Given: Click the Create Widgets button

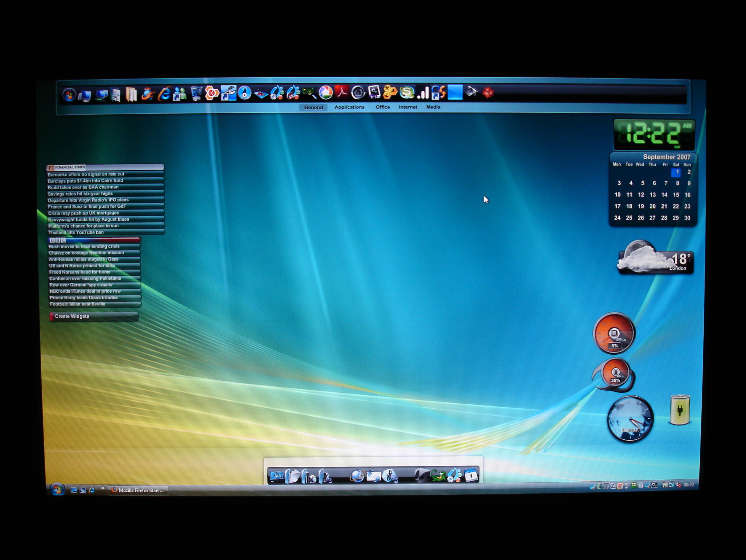Looking at the screenshot, I should (x=94, y=316).
